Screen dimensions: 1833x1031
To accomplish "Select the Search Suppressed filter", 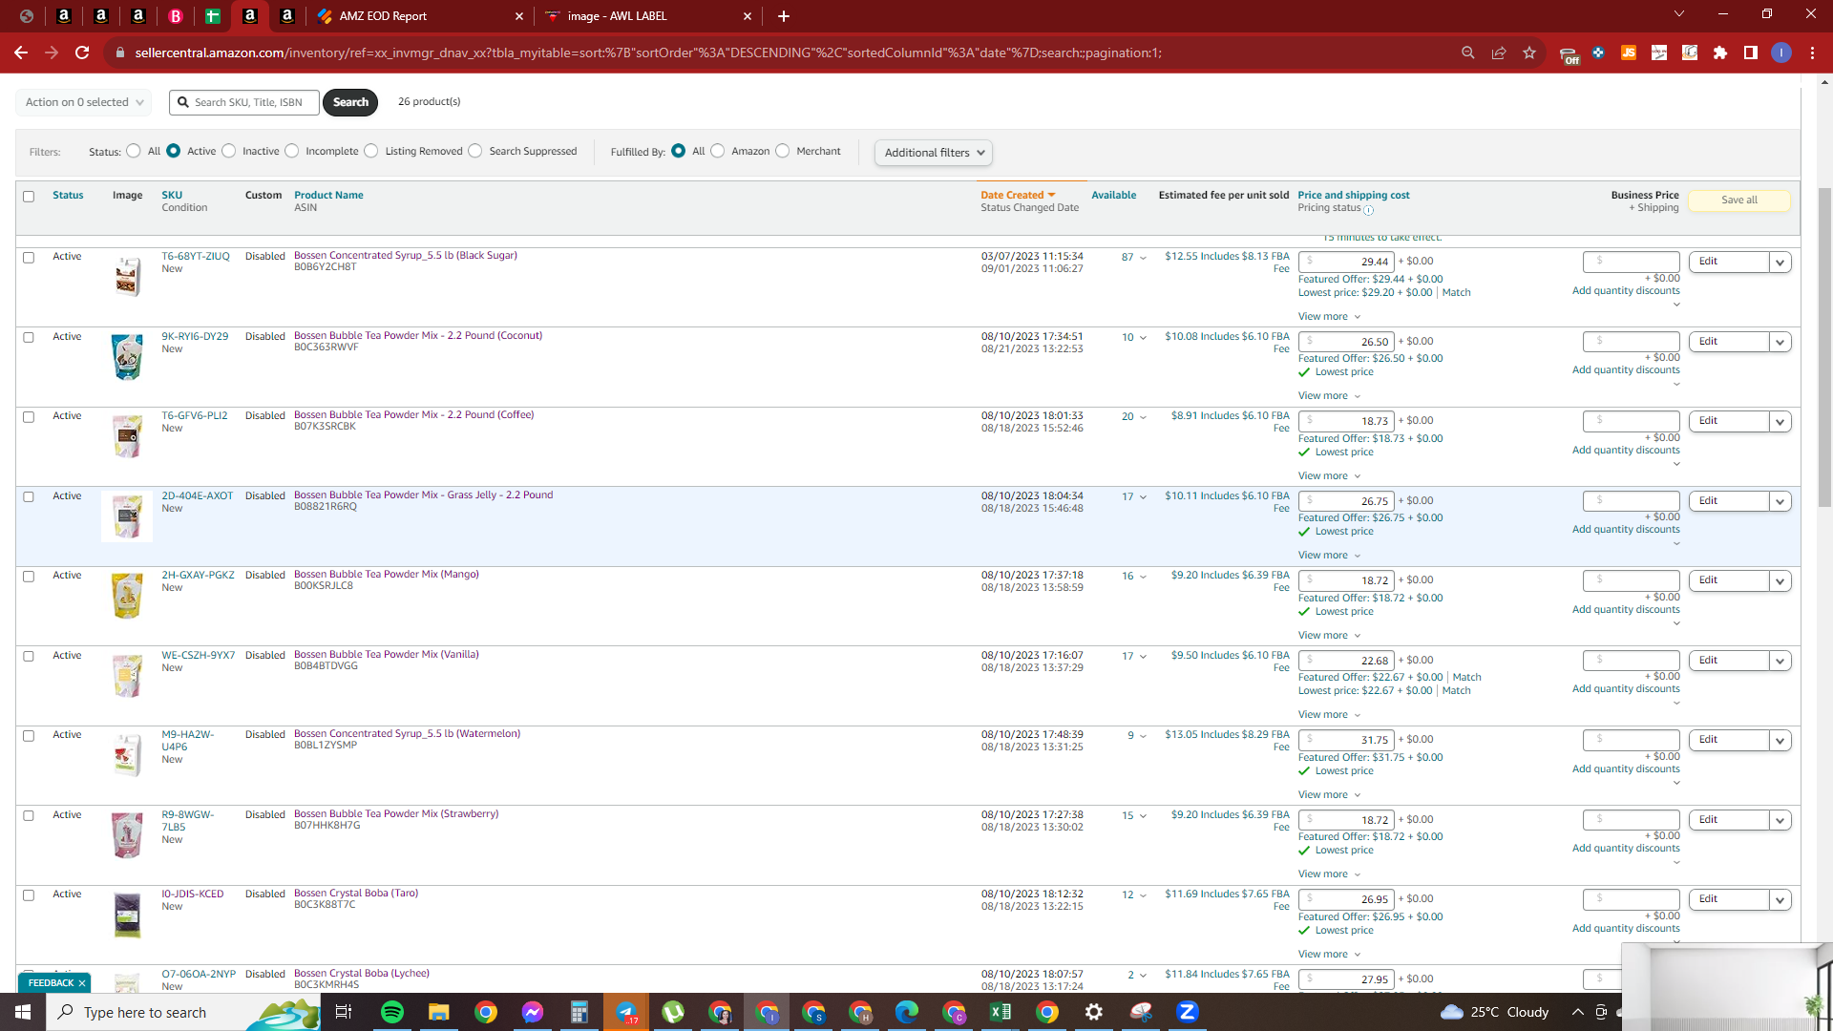I will pyautogui.click(x=475, y=151).
